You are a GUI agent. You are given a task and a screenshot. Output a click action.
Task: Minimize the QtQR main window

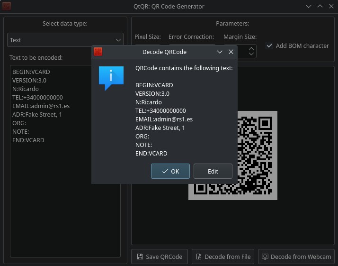(309, 6)
